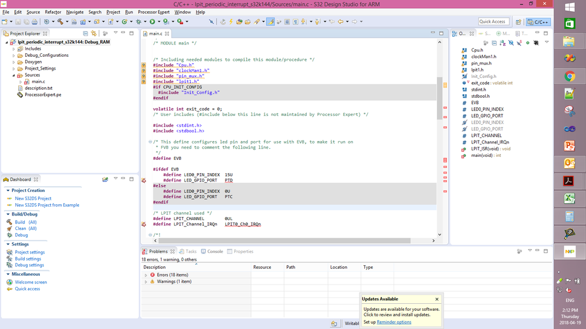This screenshot has height=329, width=586.
Task: Collapse all in Project Explorer
Action: tap(86, 33)
